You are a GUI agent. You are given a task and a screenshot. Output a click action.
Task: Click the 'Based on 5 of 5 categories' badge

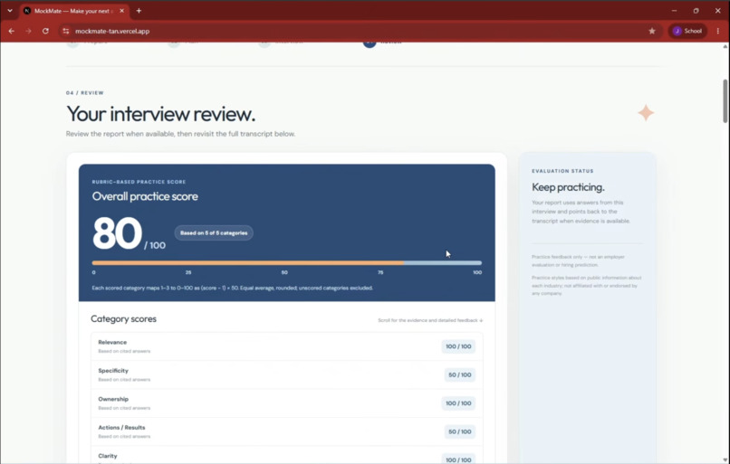214,233
